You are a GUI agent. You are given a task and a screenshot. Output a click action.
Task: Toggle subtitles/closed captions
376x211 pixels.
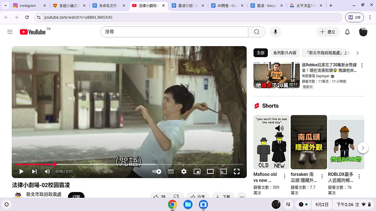coord(171,171)
